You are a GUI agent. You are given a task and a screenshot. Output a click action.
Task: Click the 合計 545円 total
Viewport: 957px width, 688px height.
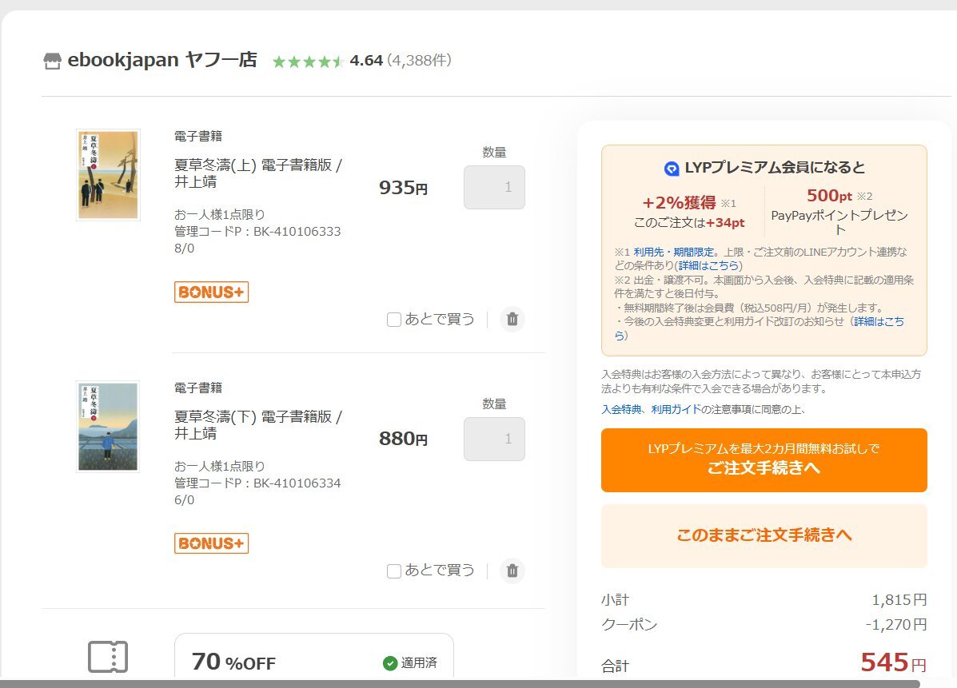[x=894, y=662]
